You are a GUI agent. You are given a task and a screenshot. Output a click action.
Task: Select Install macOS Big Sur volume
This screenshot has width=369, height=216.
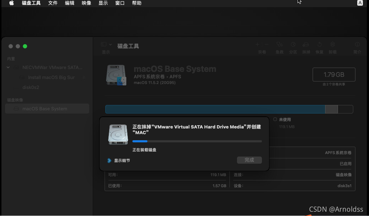tap(51, 77)
